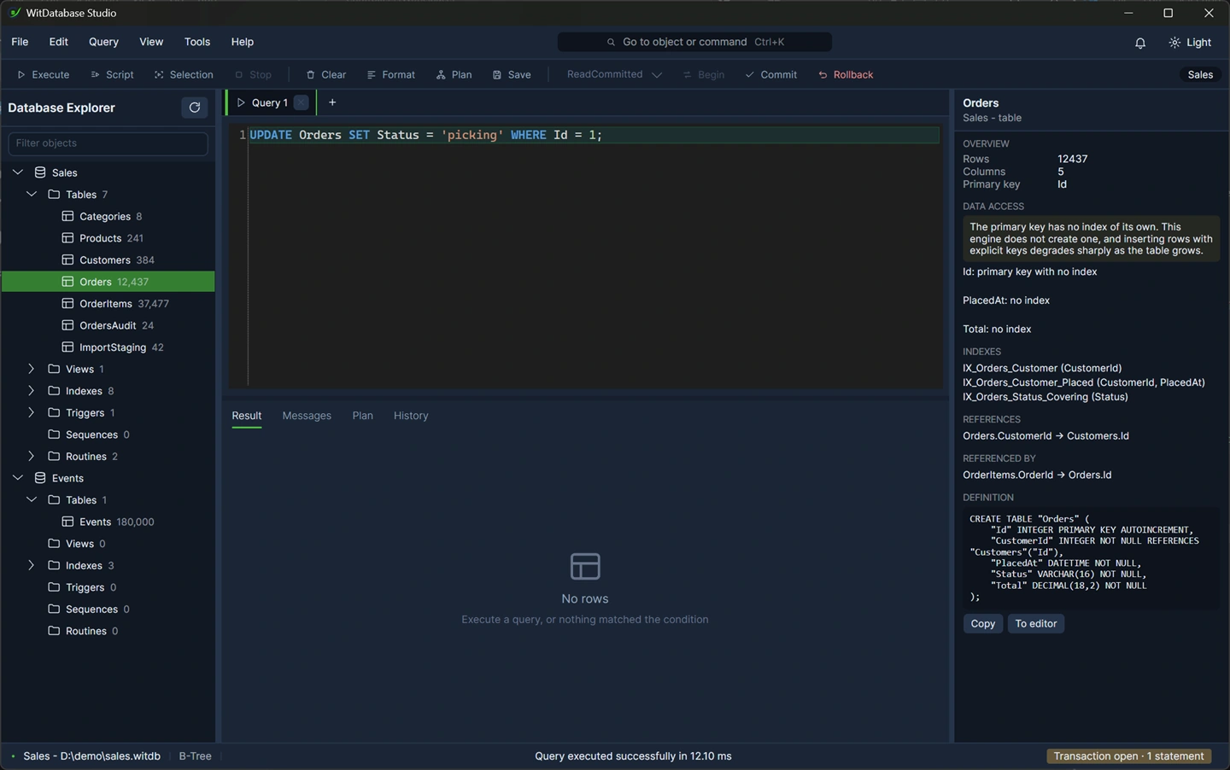Click the Products table icon

pyautogui.click(x=67, y=238)
